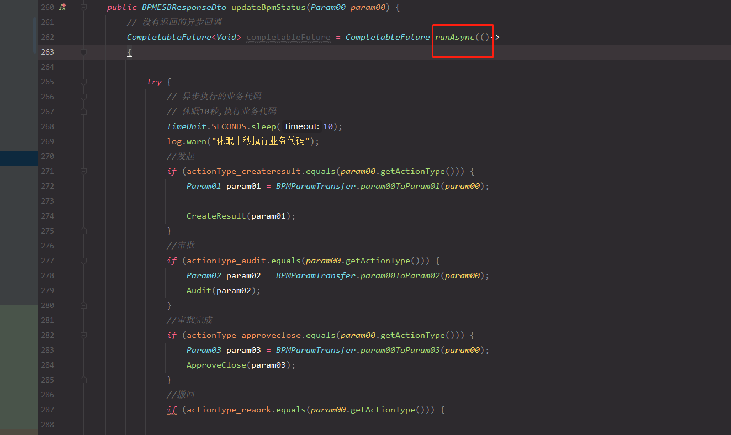Click line number 262 in the gutter
731x435 pixels.
[47, 37]
